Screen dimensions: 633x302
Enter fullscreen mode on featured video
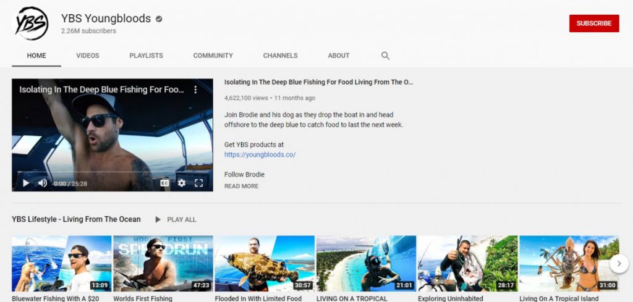198,183
